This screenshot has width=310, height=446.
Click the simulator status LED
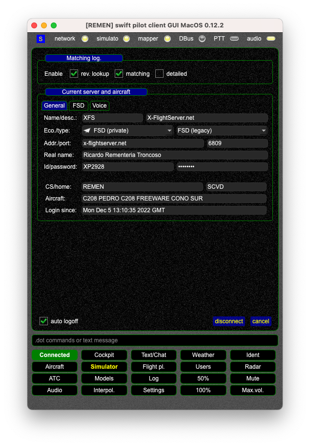126,39
